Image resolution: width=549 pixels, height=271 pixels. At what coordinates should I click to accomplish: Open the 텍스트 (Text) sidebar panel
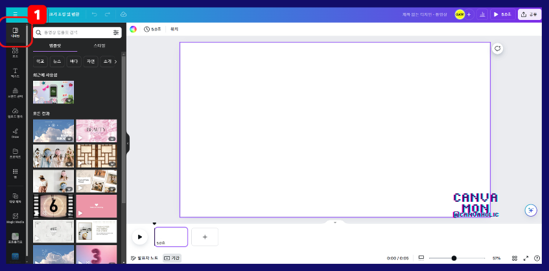(15, 73)
